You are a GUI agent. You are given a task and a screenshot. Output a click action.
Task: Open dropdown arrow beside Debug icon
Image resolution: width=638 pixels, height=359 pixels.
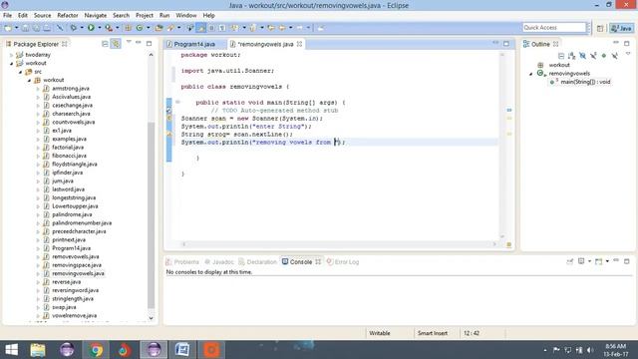click(x=82, y=28)
